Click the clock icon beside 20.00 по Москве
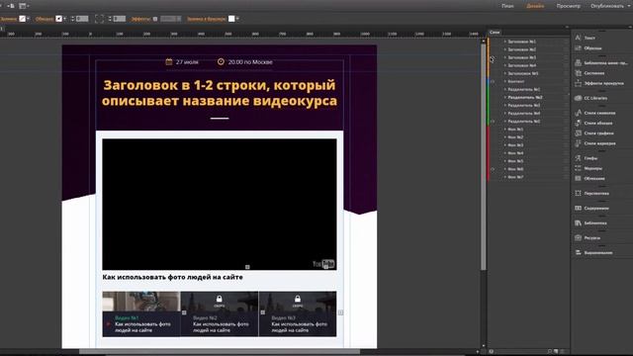 (221, 61)
